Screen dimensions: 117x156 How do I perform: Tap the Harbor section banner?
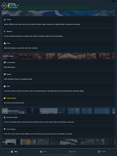point(58,13)
